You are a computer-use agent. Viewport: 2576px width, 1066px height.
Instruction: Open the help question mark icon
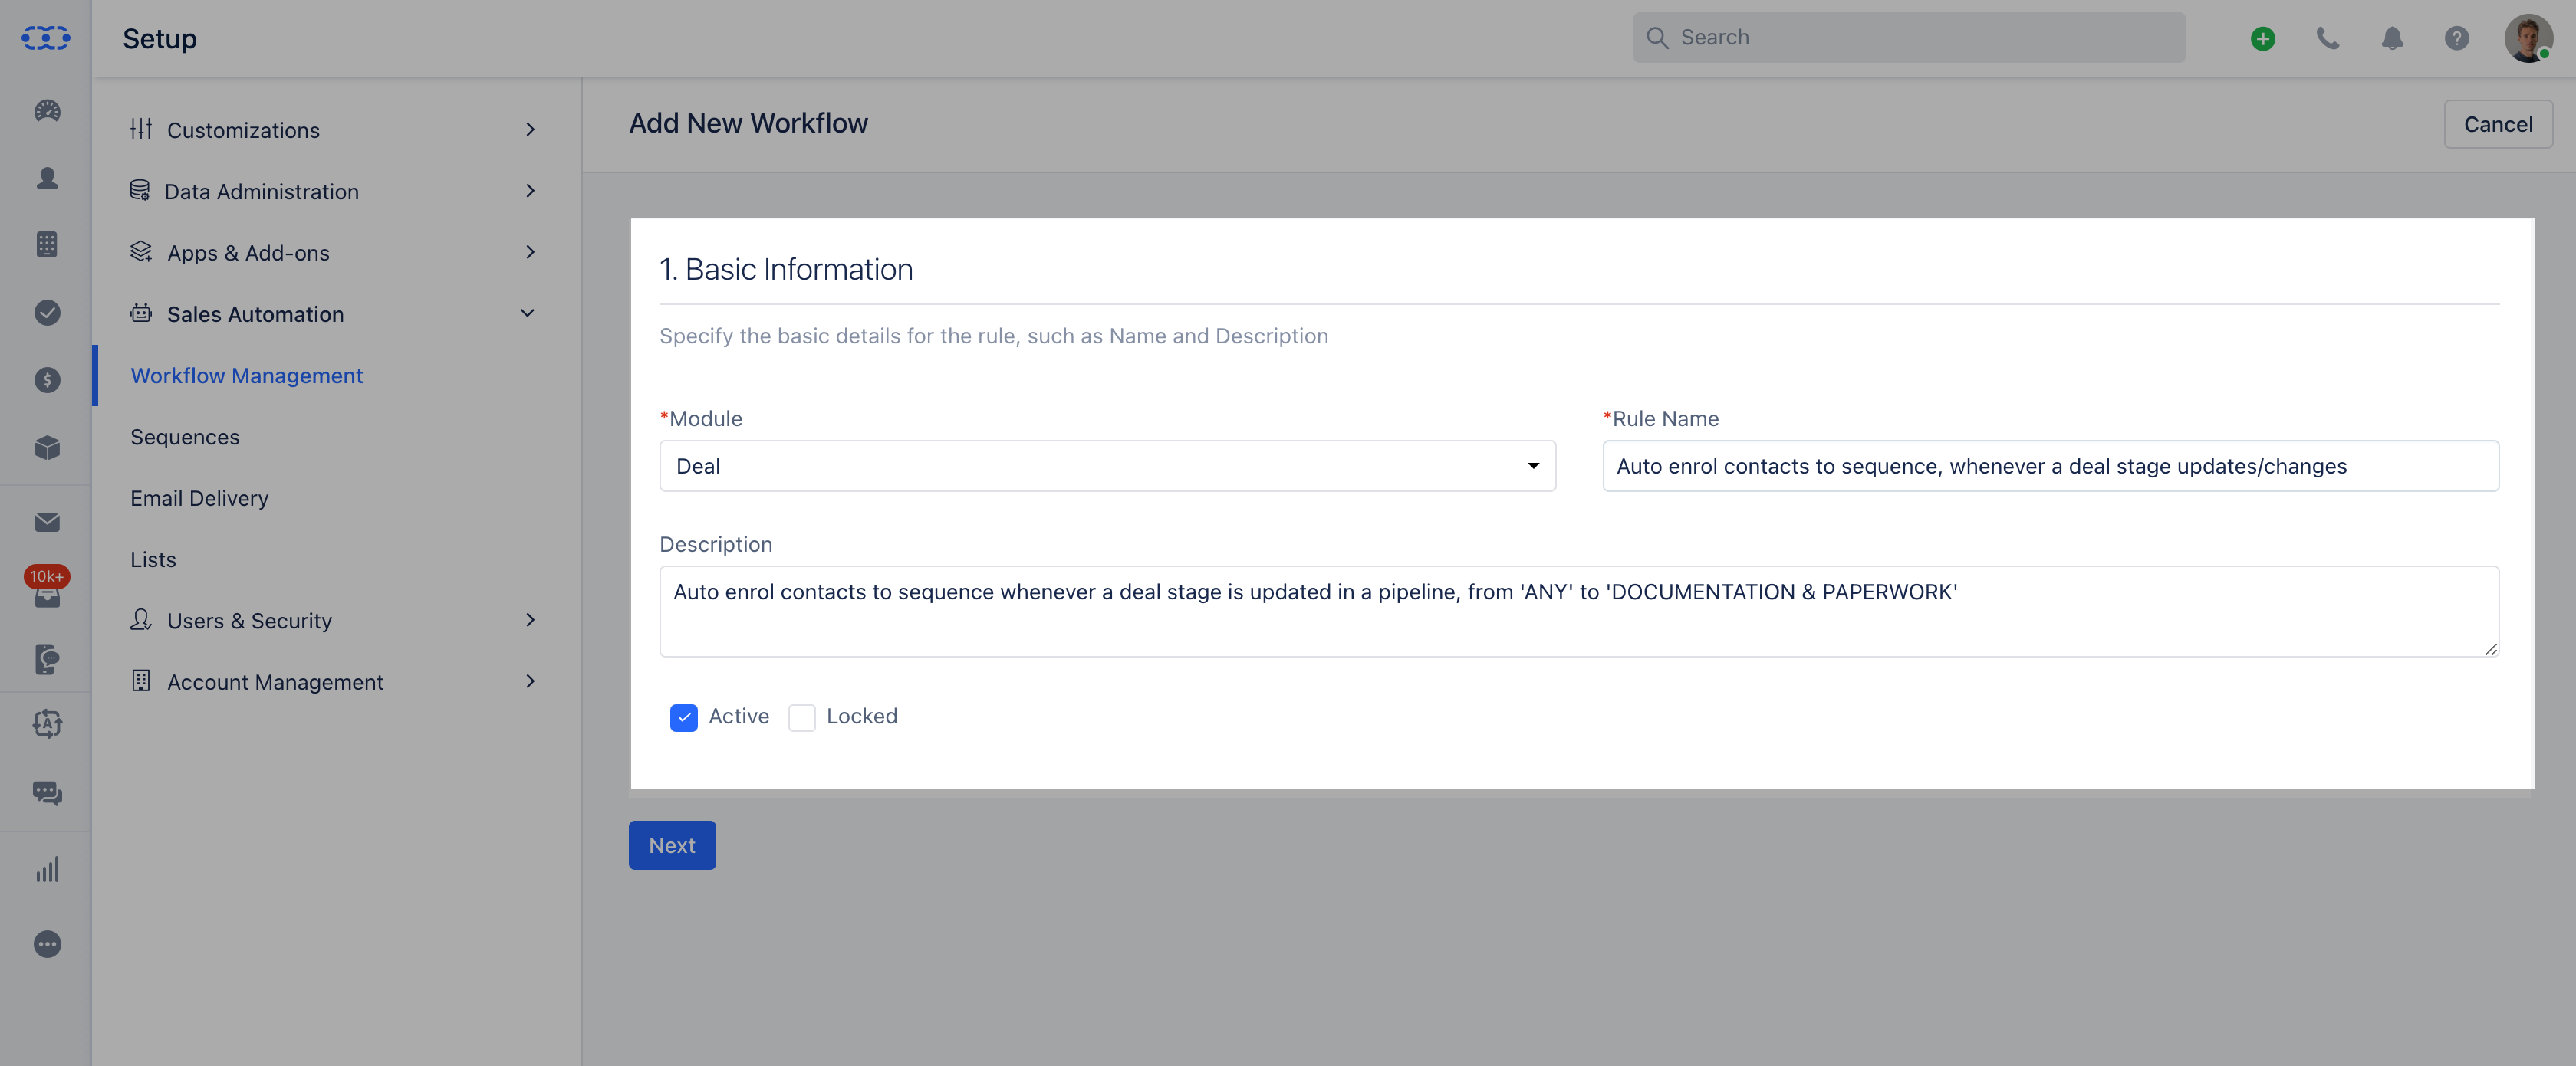click(2456, 38)
